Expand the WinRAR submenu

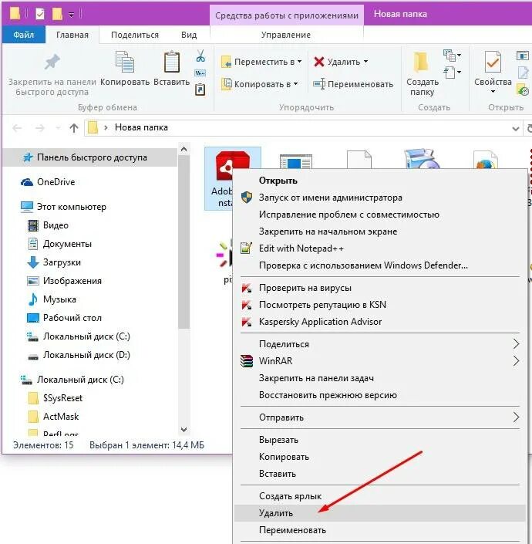click(380, 361)
